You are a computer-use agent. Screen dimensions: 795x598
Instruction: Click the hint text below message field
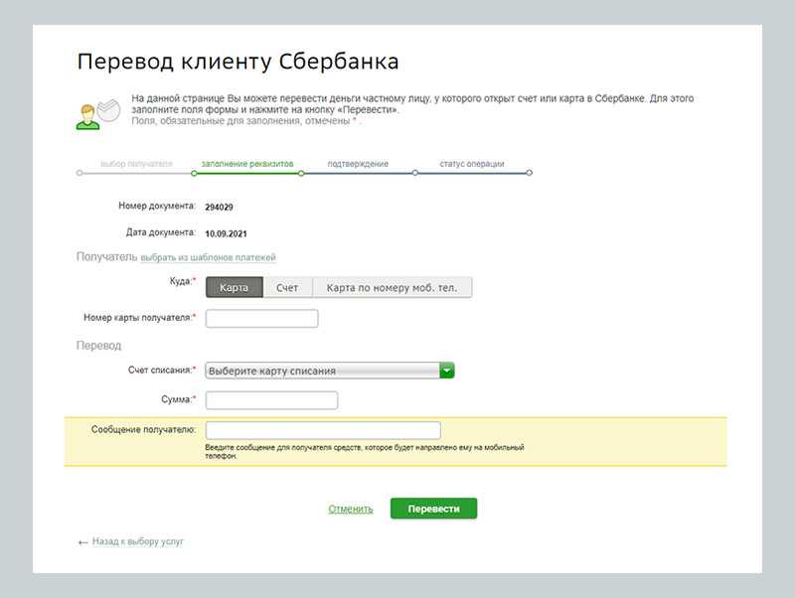coord(365,452)
